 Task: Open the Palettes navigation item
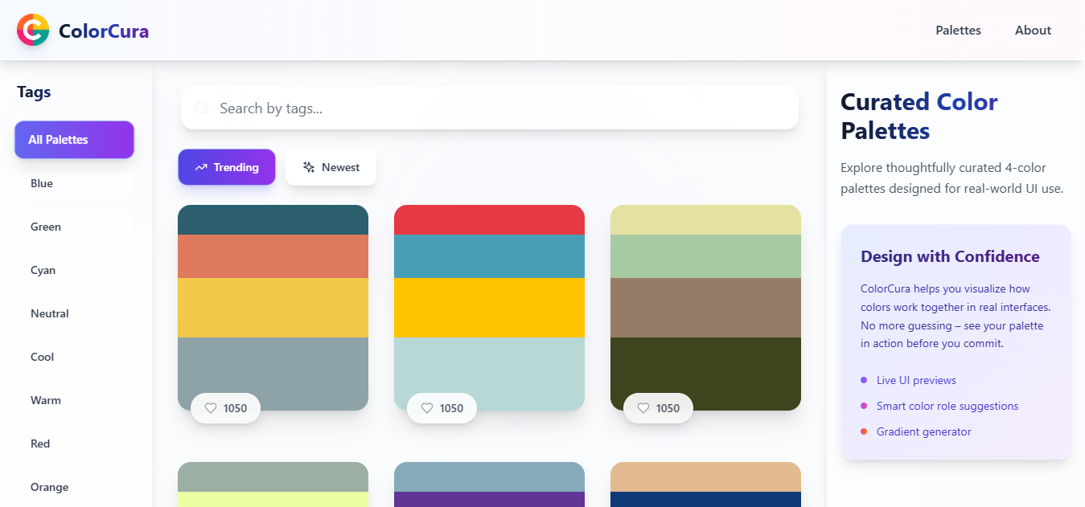[958, 31]
